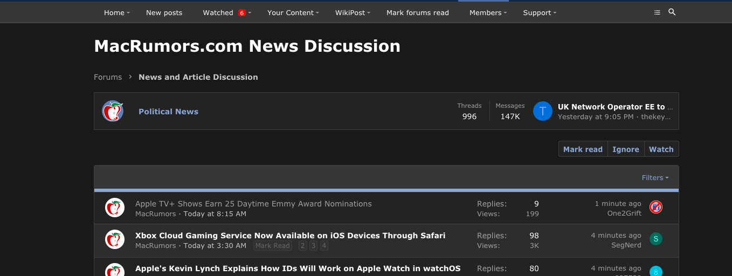Click the small Mark Read thread label
The width and height of the screenshot is (732, 276).
pyautogui.click(x=273, y=246)
